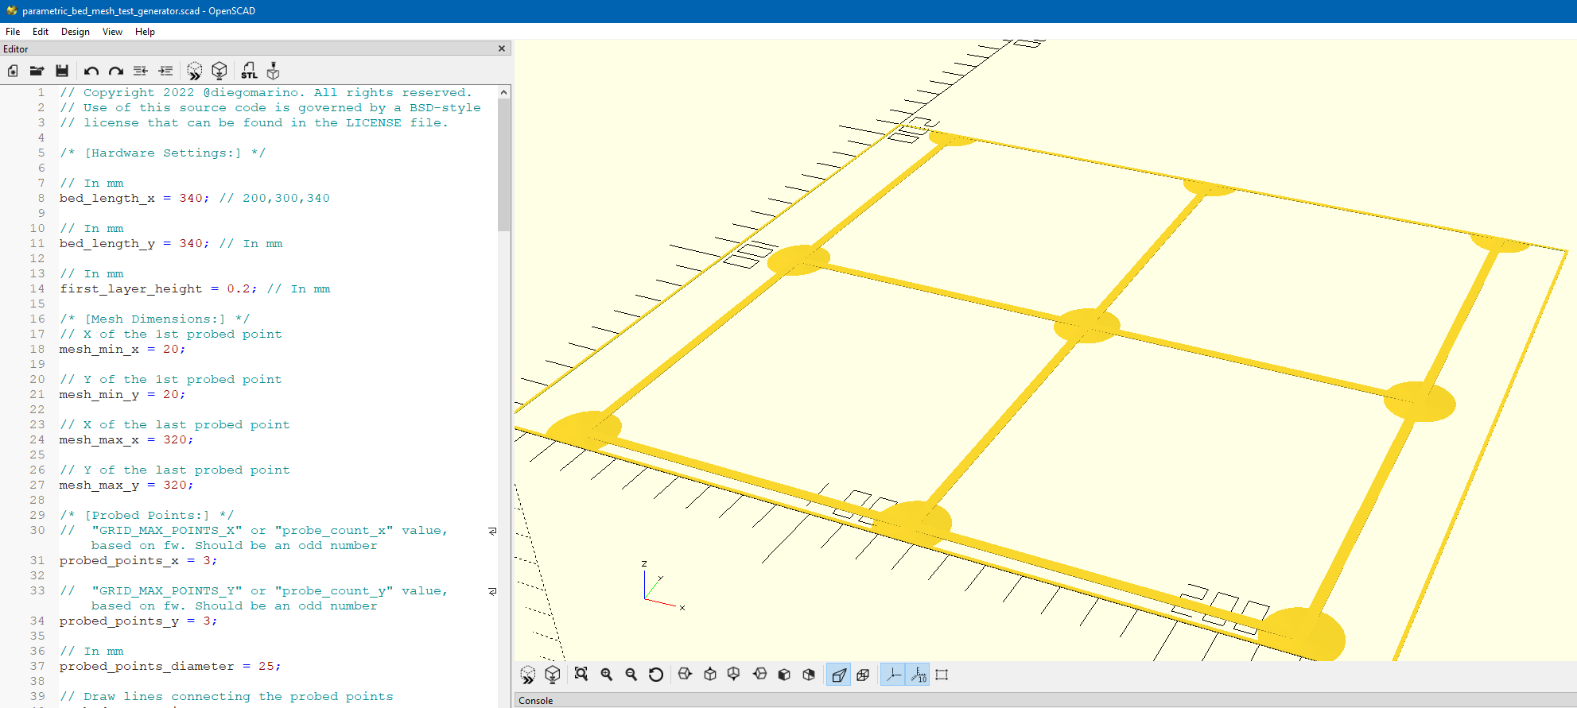The width and height of the screenshot is (1577, 708).
Task: Open the View menu
Action: coord(112,32)
